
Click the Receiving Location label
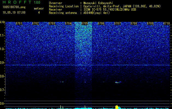click(64, 6)
